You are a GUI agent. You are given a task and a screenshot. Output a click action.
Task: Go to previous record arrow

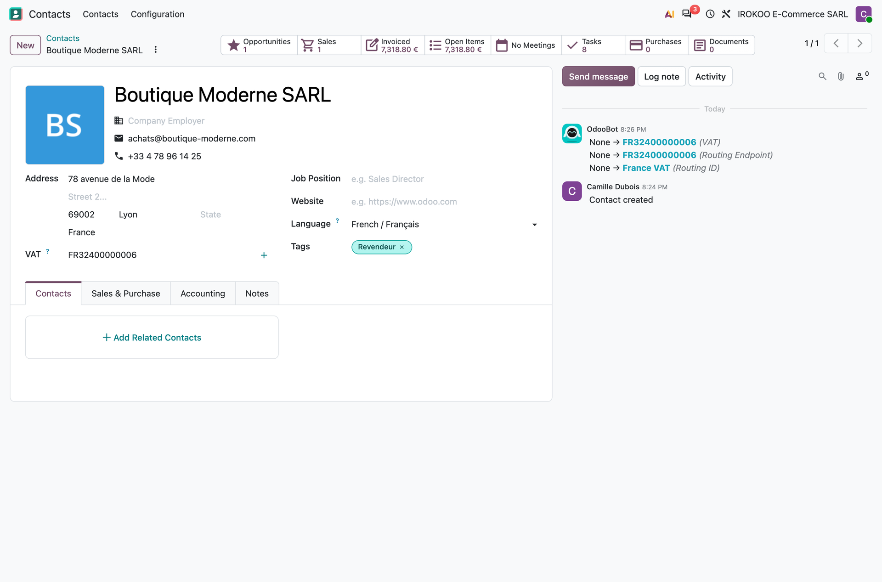pyautogui.click(x=836, y=44)
